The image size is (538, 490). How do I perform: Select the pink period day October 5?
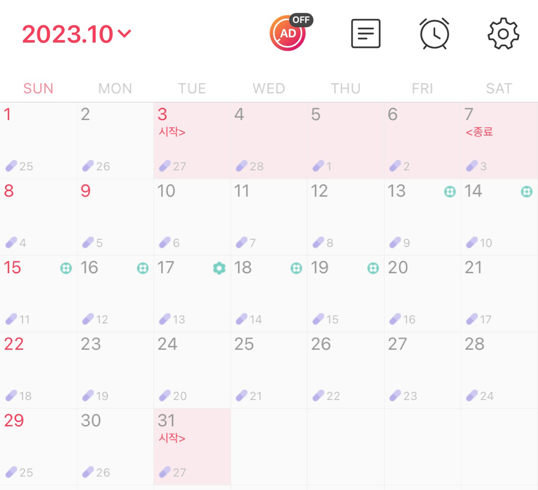(346, 140)
